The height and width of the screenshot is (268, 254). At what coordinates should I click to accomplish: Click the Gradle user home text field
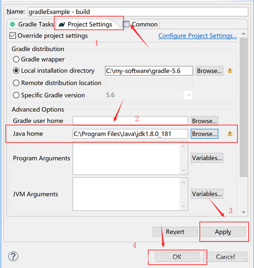[x=131, y=121]
